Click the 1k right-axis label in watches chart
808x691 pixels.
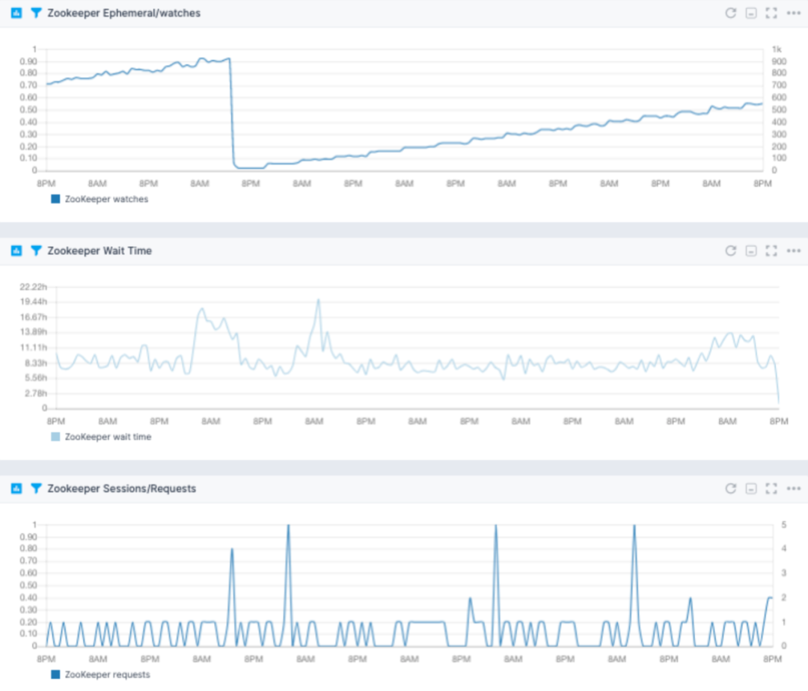pyautogui.click(x=777, y=49)
